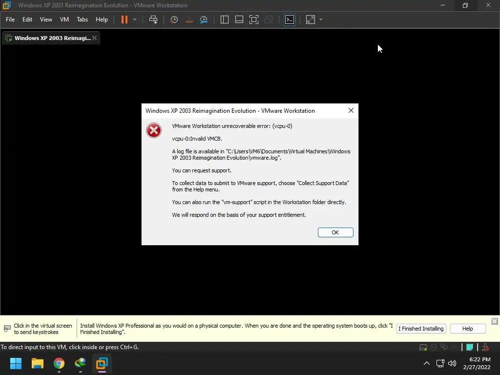The image size is (500, 375).
Task: Click the VMware Workstation taskbar icon
Action: click(102, 363)
